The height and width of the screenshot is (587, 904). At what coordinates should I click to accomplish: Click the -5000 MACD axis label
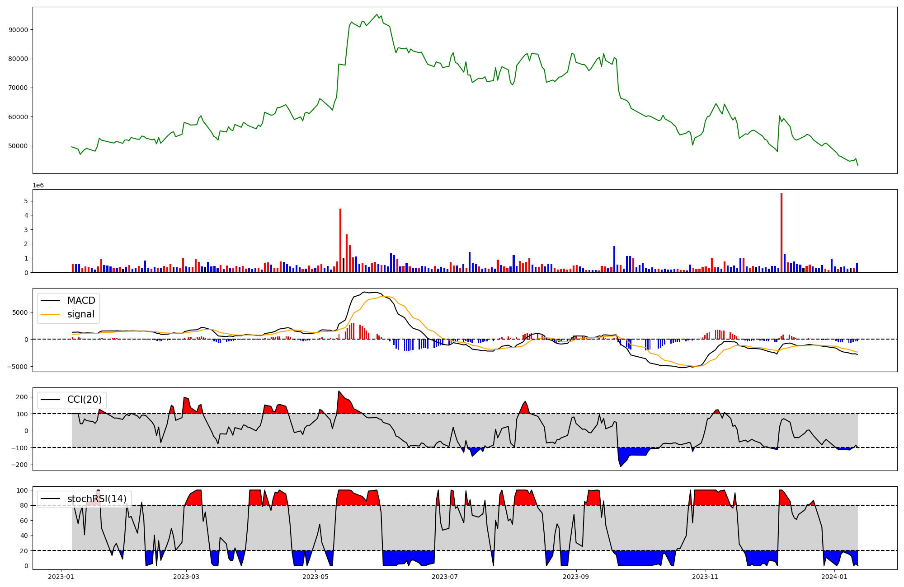17,367
